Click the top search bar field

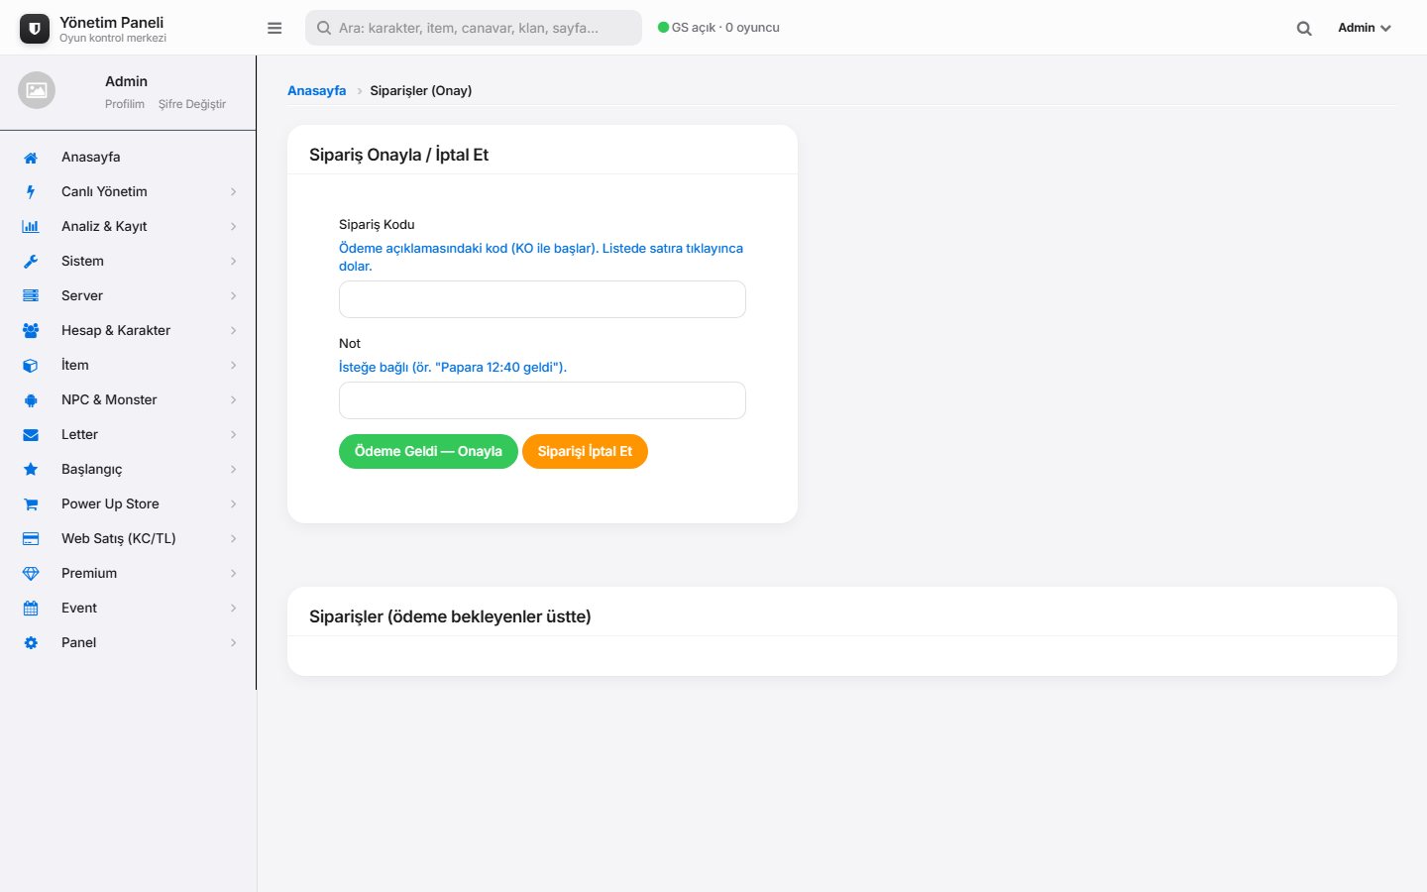click(x=474, y=28)
